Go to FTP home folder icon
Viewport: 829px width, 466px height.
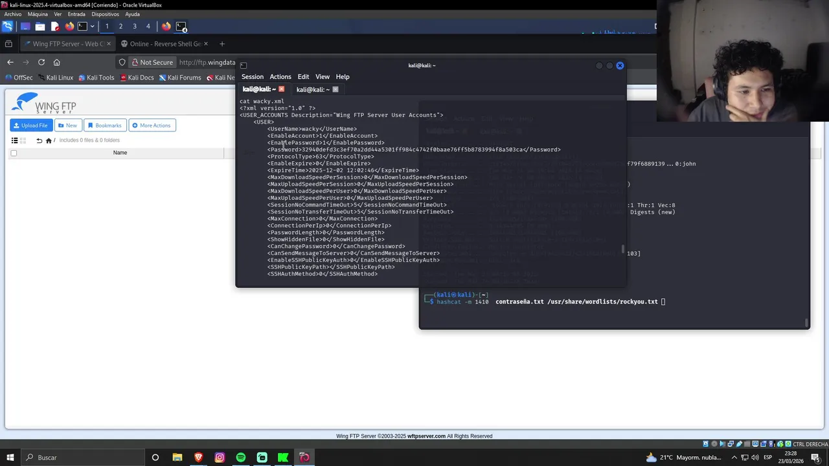point(49,140)
